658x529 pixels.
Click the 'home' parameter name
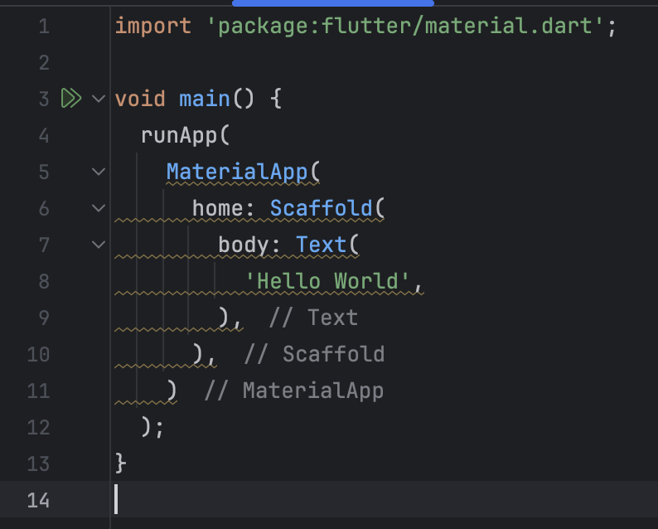[x=217, y=208]
